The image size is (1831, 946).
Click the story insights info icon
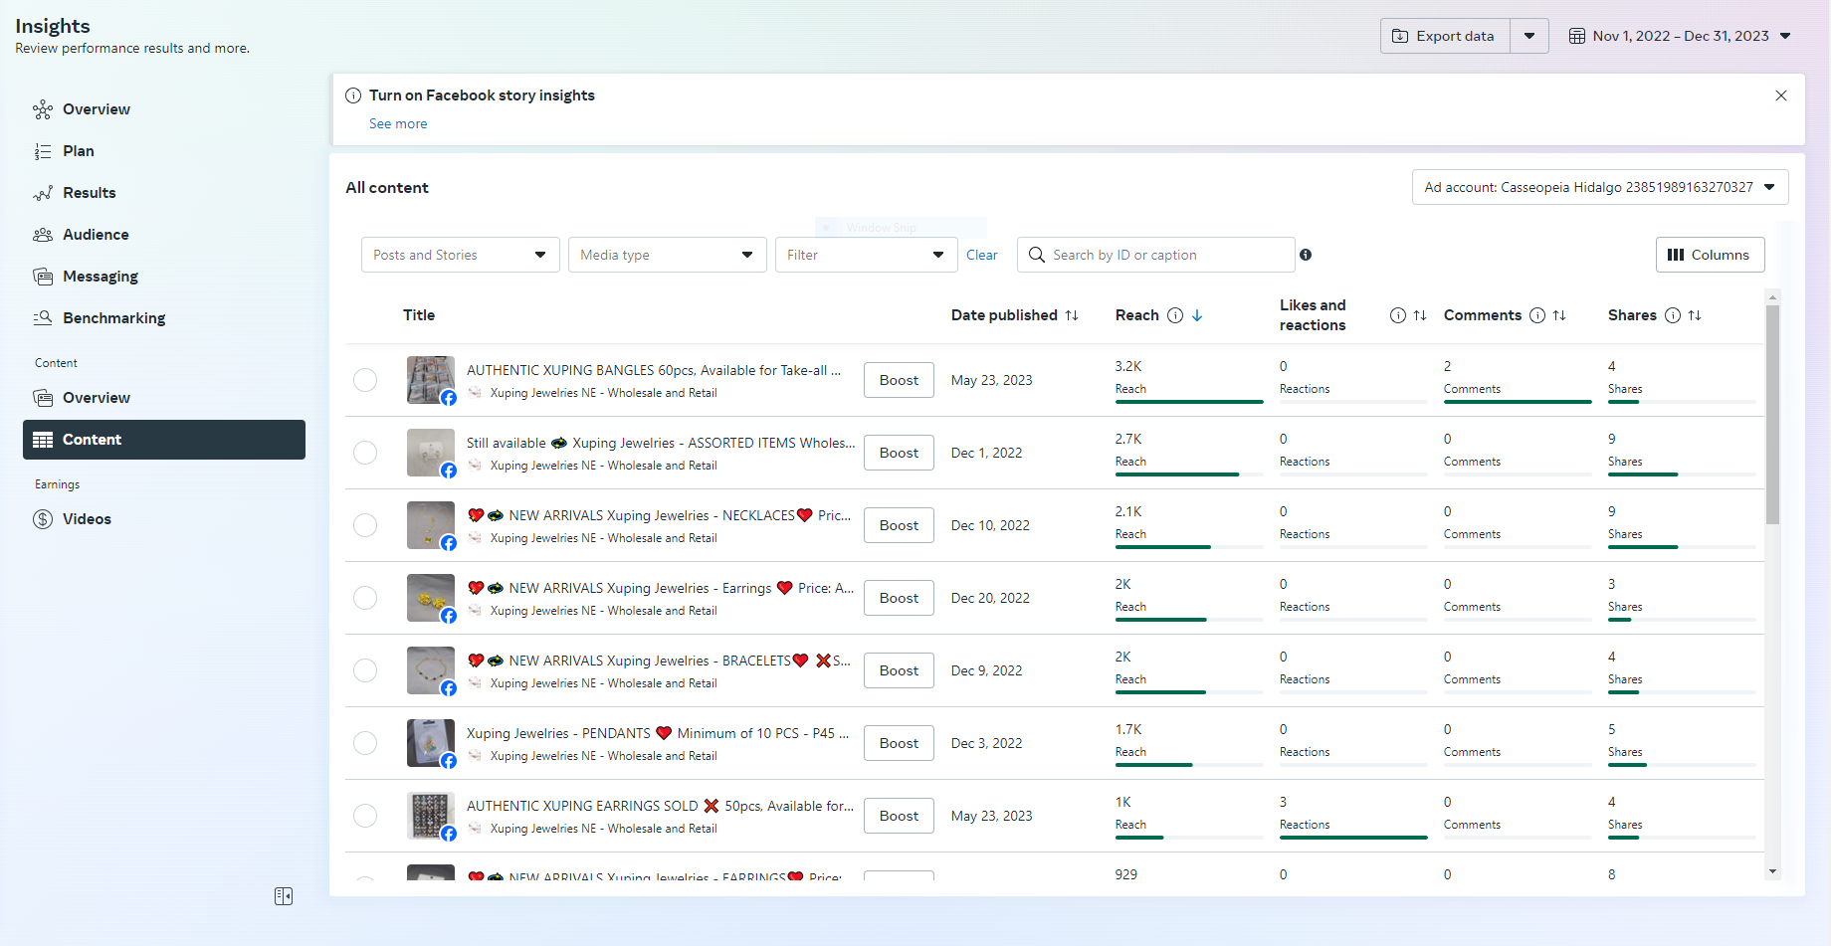click(353, 95)
